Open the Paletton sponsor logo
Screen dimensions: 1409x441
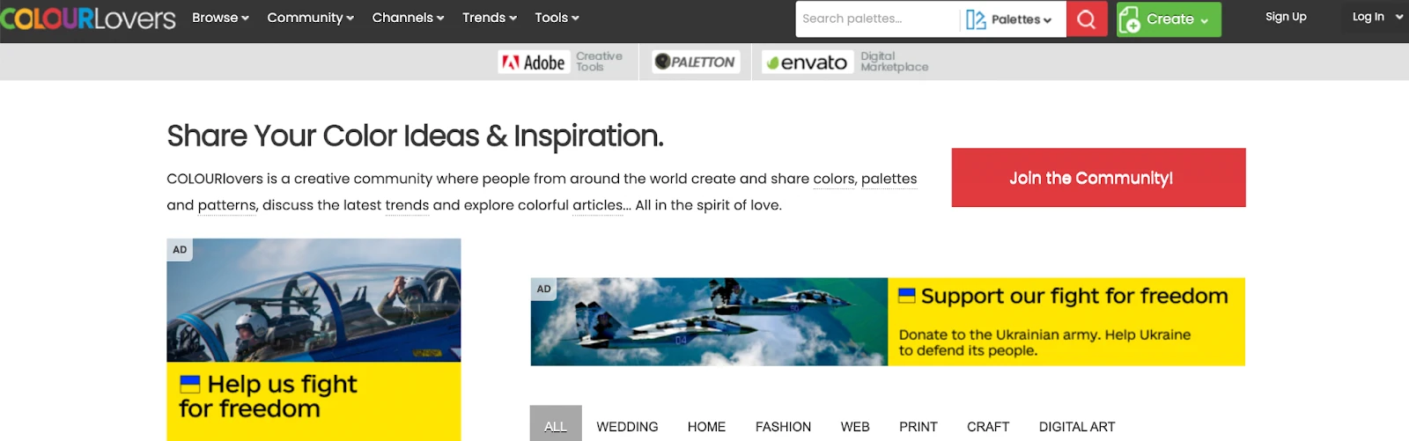click(x=695, y=62)
